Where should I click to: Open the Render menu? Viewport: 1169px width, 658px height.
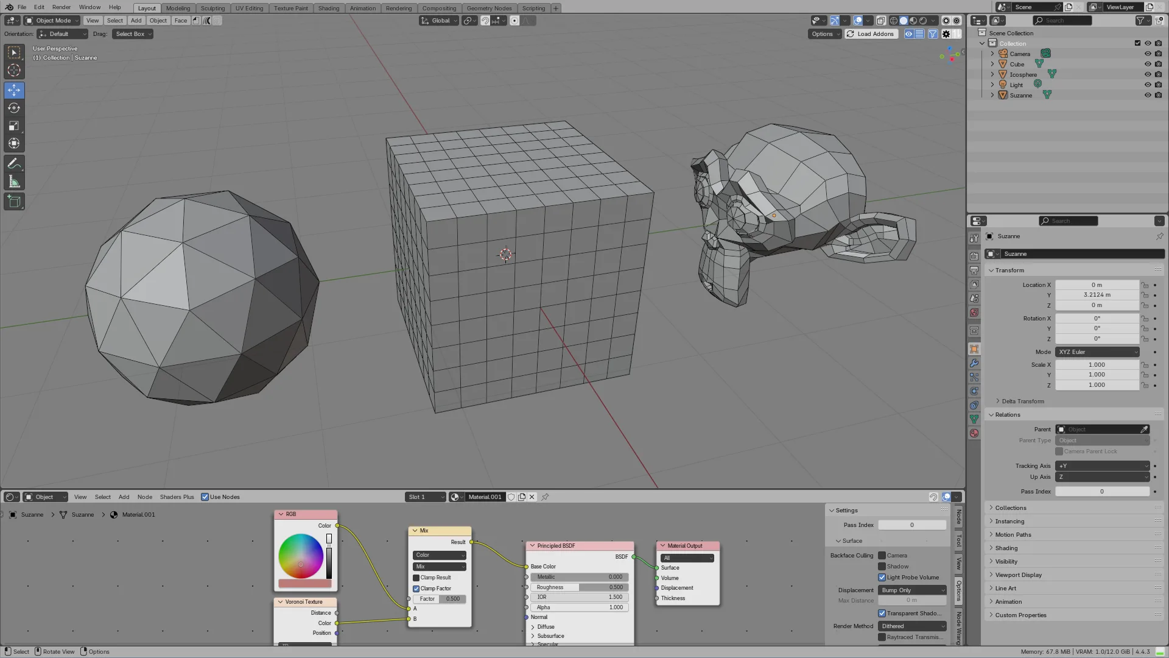click(61, 7)
